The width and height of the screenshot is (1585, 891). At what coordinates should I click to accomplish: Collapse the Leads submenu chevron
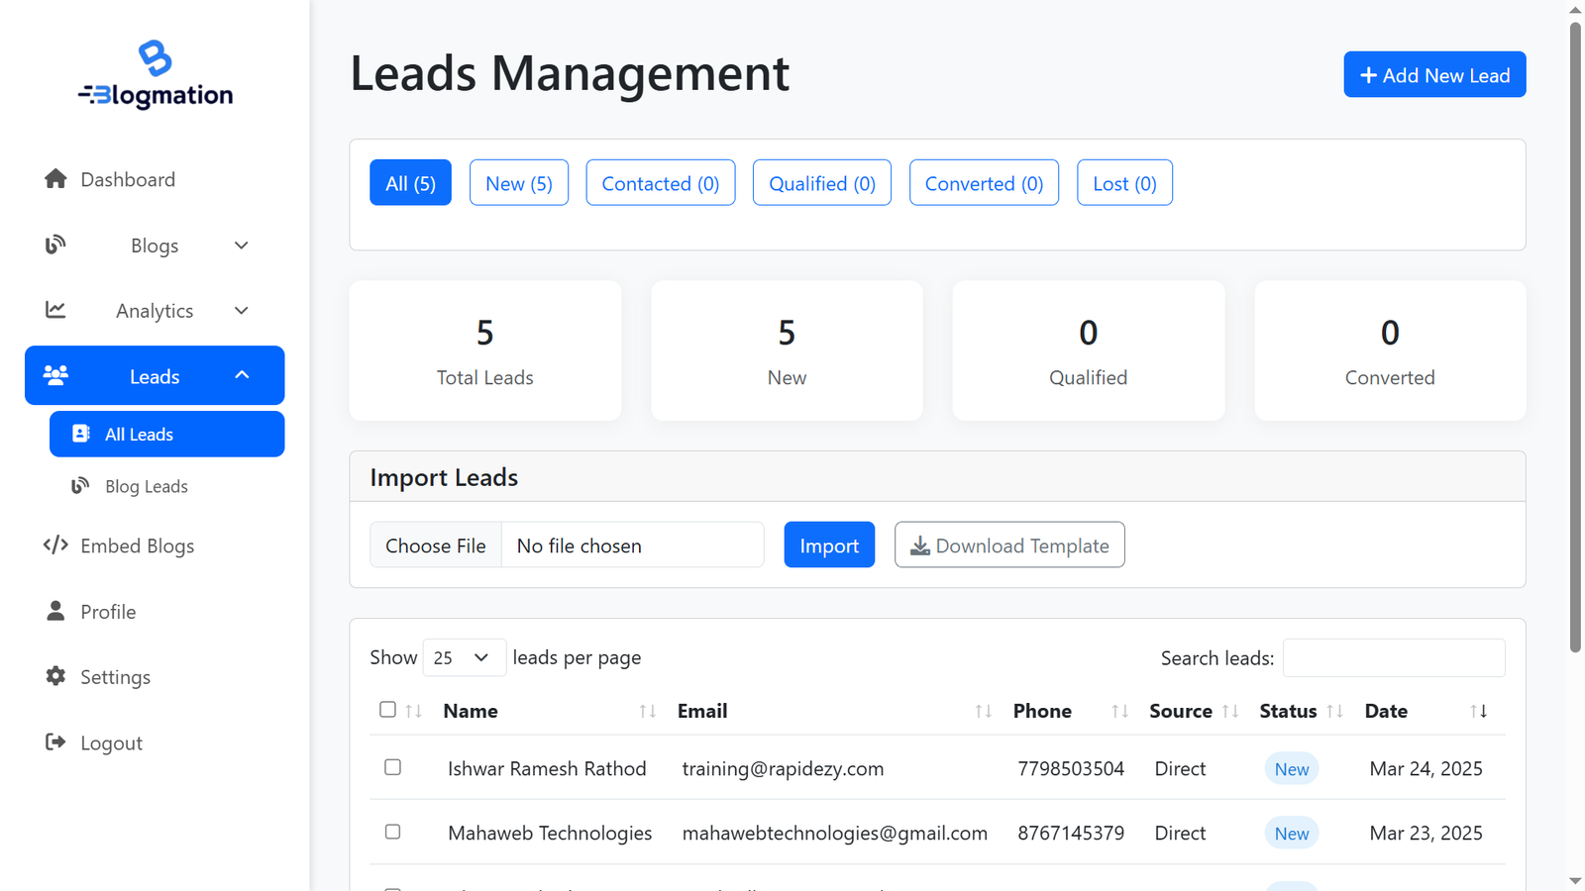243,375
